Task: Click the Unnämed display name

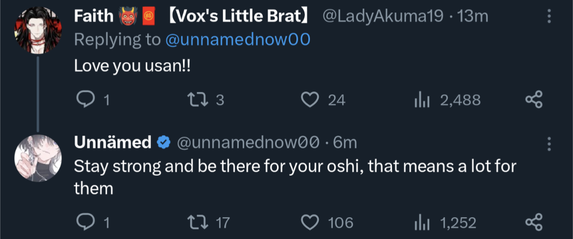Action: coord(112,143)
